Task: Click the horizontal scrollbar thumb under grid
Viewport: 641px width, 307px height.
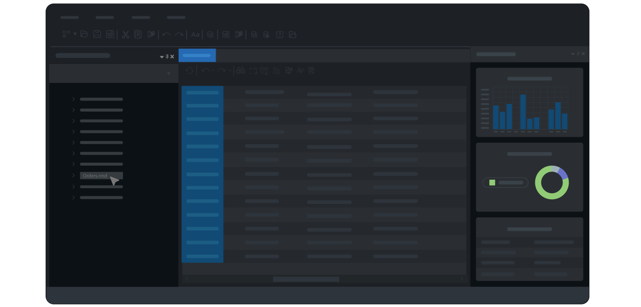Action: click(x=306, y=279)
